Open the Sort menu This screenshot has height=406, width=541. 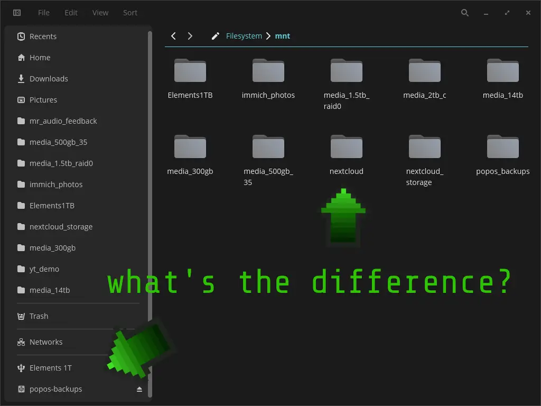[130, 13]
